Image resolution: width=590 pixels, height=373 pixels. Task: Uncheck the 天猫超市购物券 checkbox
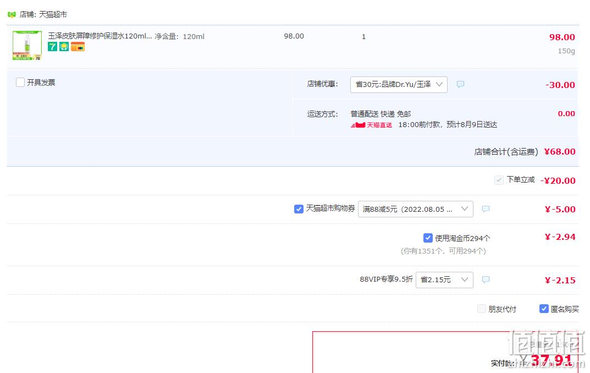point(299,209)
